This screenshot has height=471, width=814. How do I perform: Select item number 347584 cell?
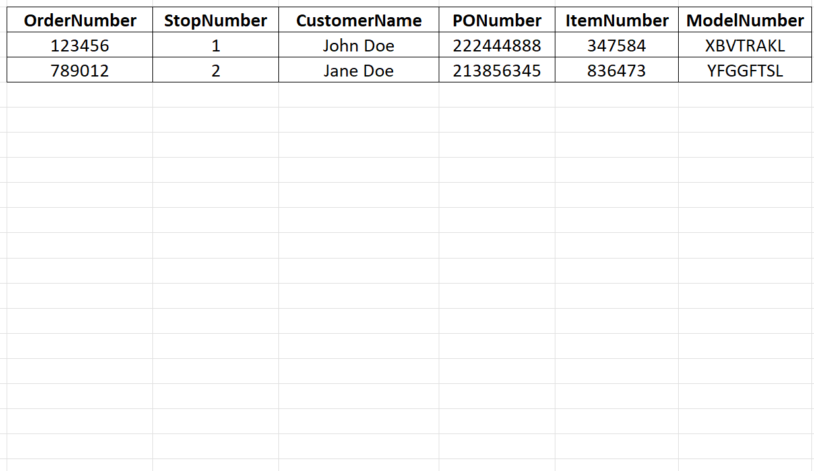coord(617,46)
